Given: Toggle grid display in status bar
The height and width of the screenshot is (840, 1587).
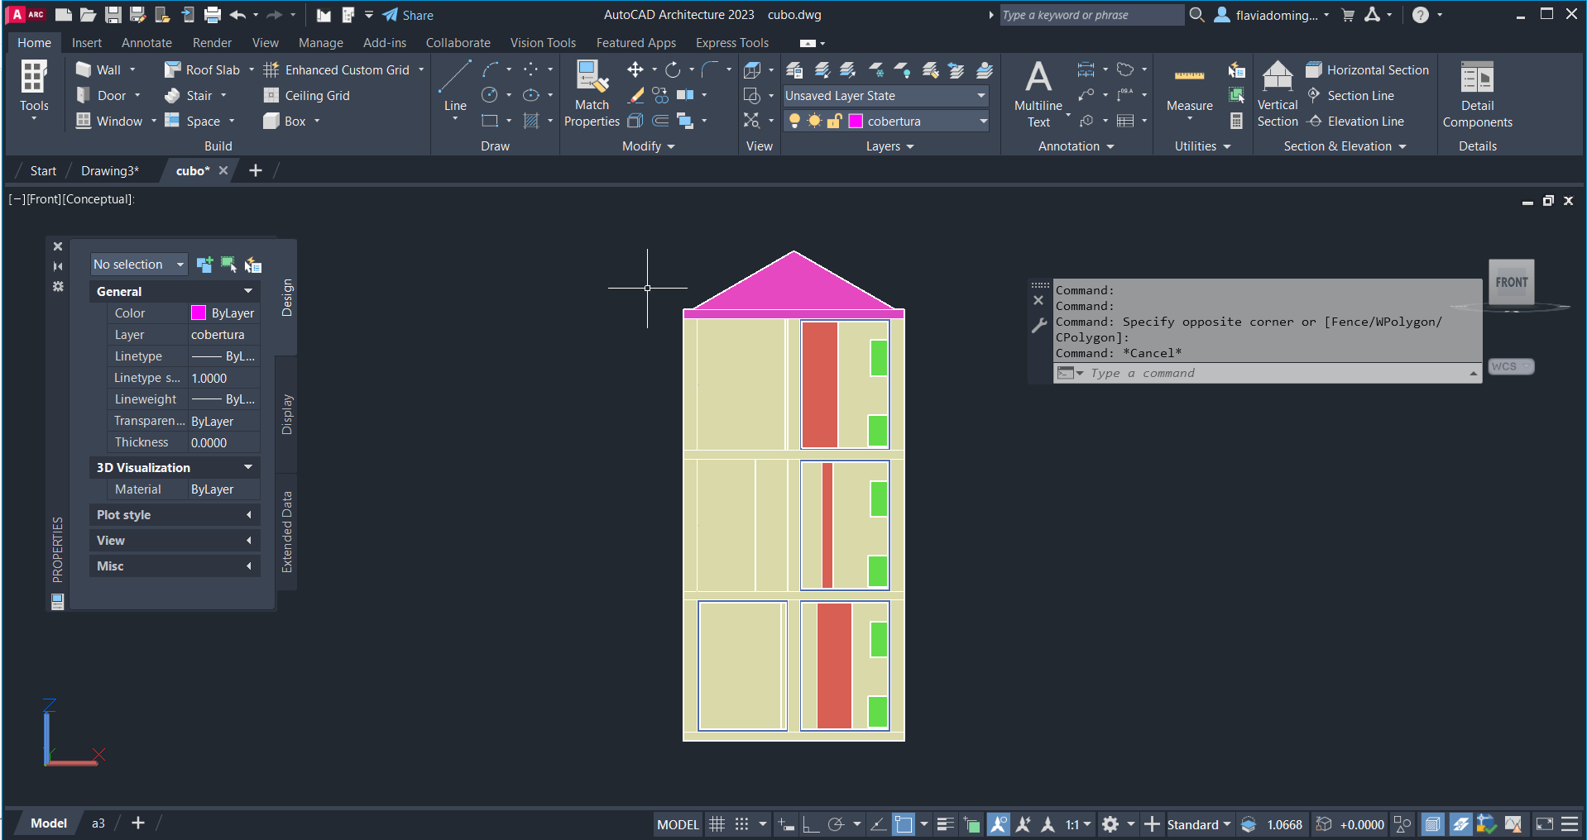Looking at the screenshot, I should click(x=717, y=824).
